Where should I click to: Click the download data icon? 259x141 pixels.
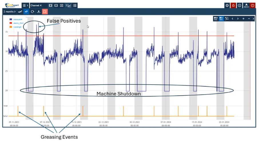coord(39,12)
